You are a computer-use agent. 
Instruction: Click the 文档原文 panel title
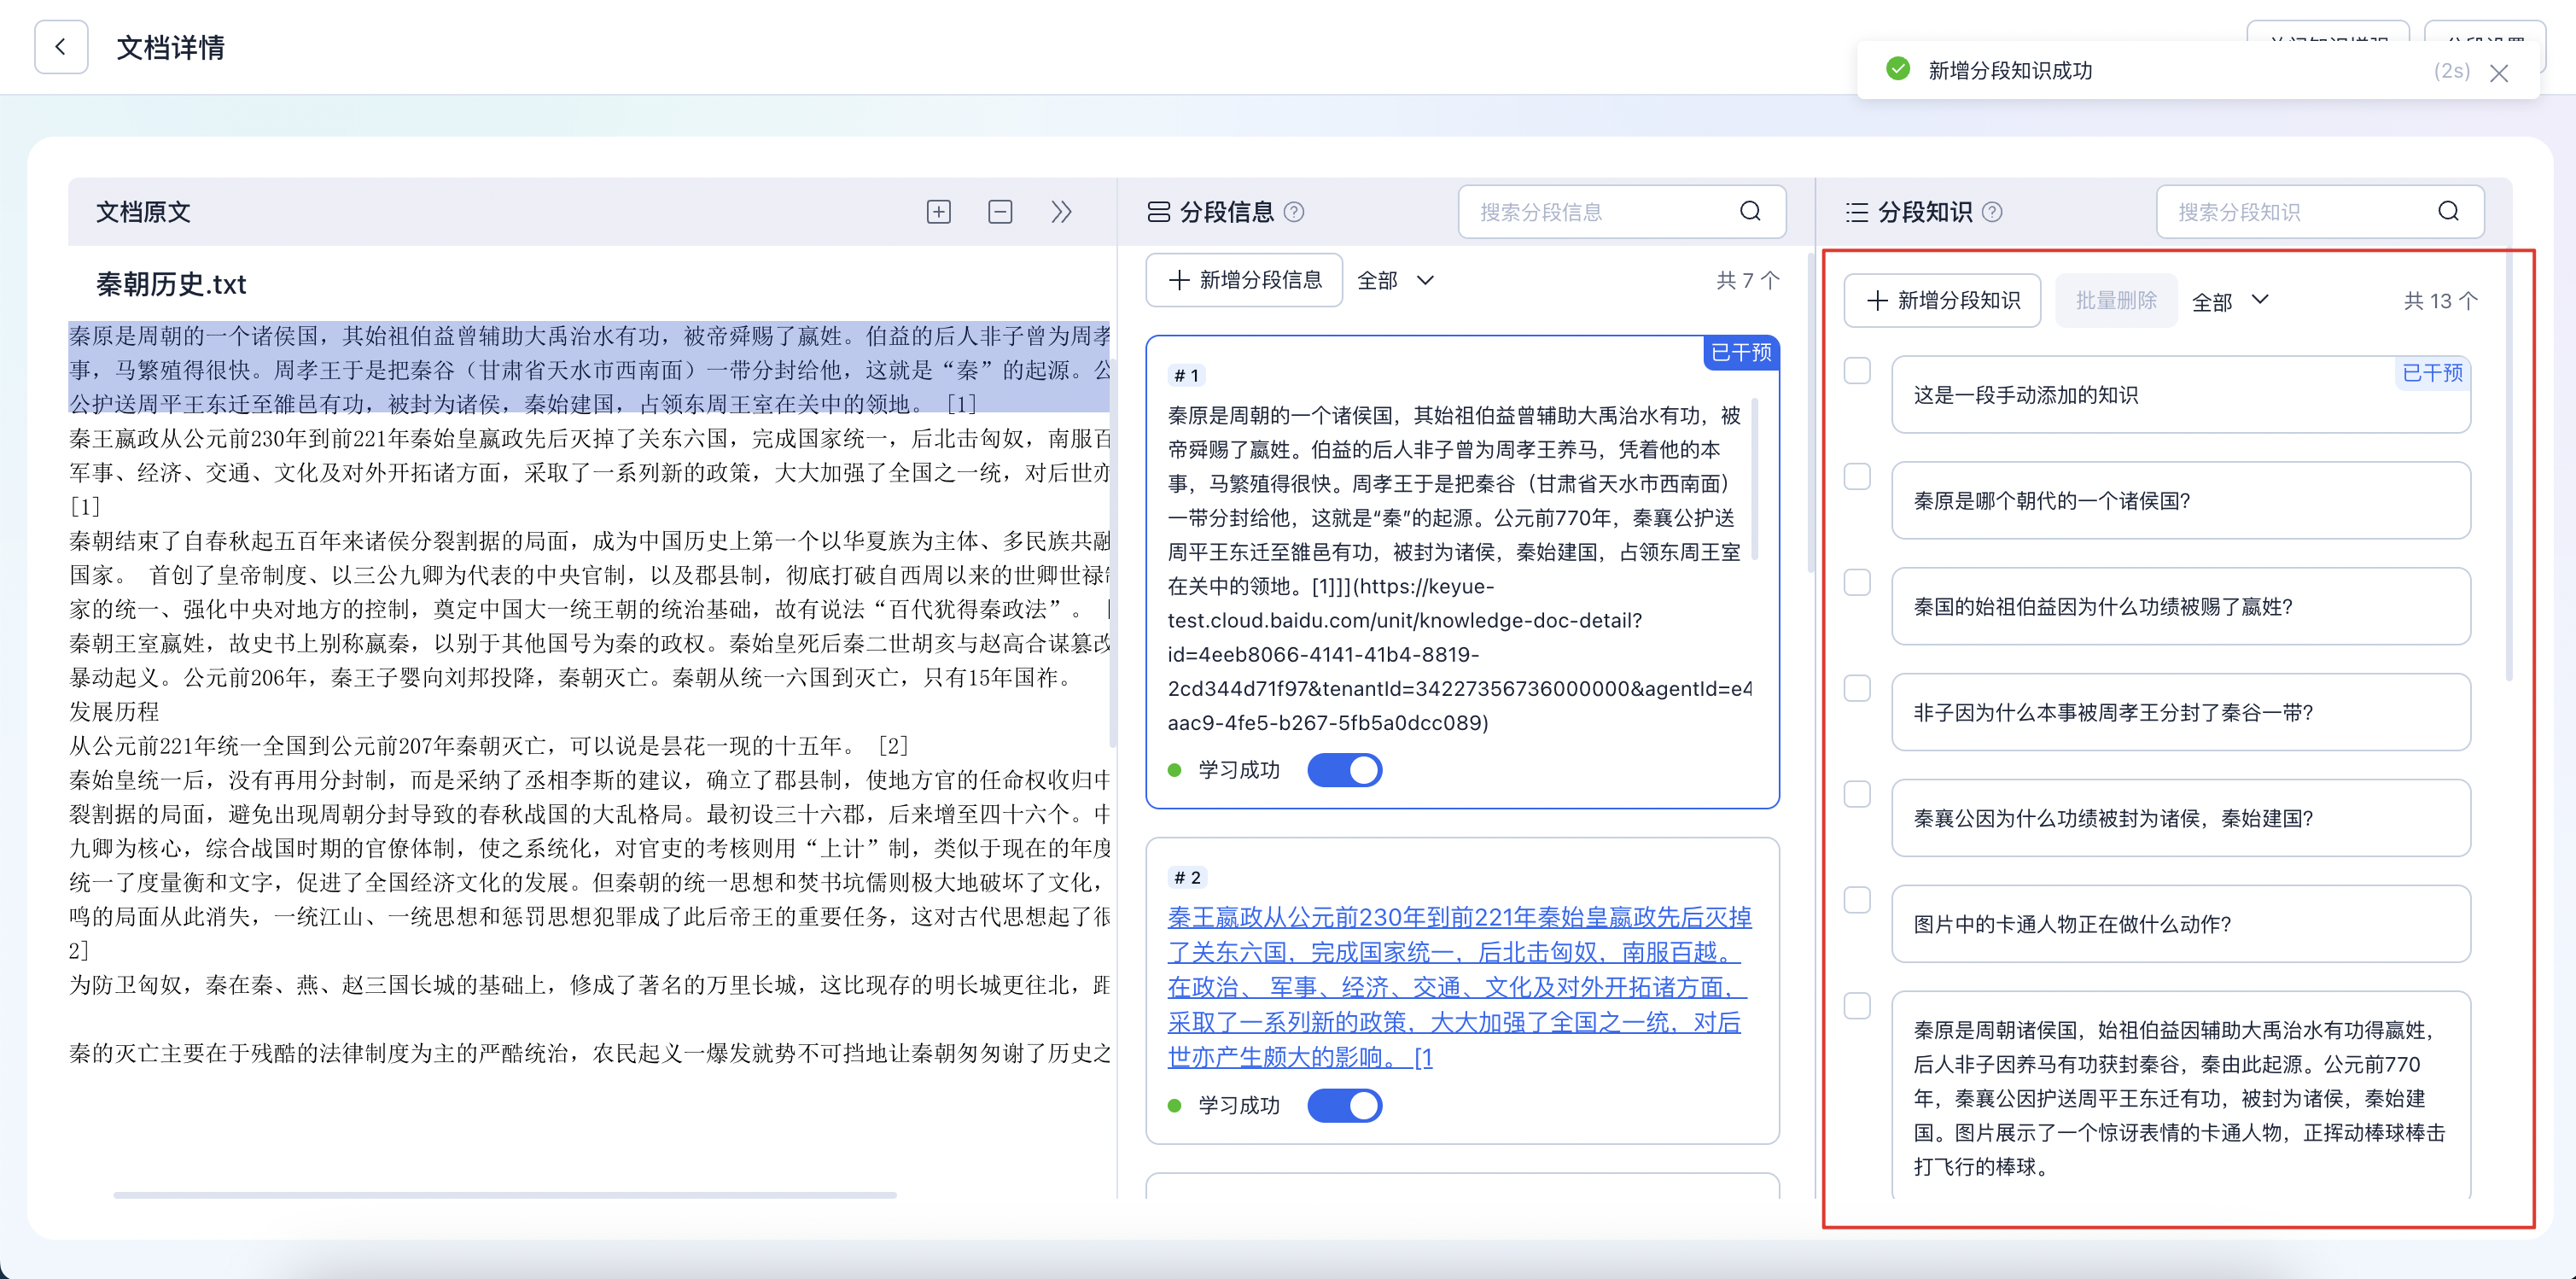click(x=143, y=212)
